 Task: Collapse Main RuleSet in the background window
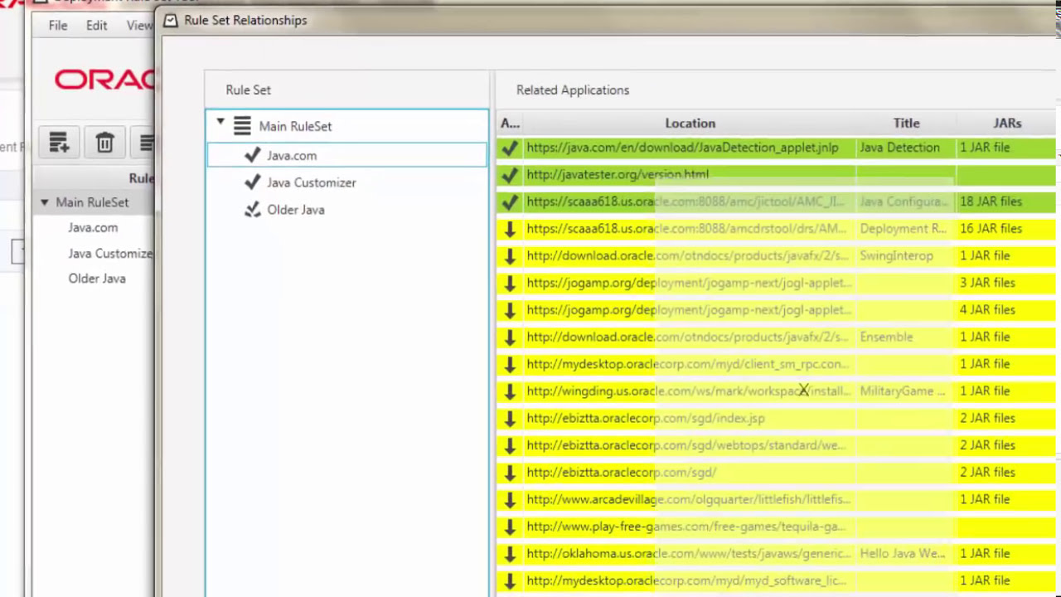[x=44, y=202]
